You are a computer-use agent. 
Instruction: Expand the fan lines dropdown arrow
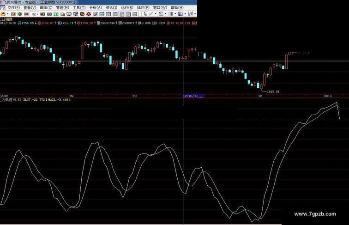pos(185,14)
